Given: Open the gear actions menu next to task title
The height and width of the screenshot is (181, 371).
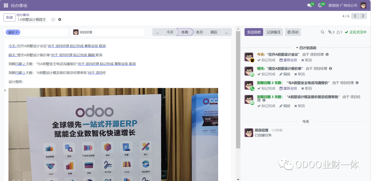Looking at the screenshot, I should [60, 20].
